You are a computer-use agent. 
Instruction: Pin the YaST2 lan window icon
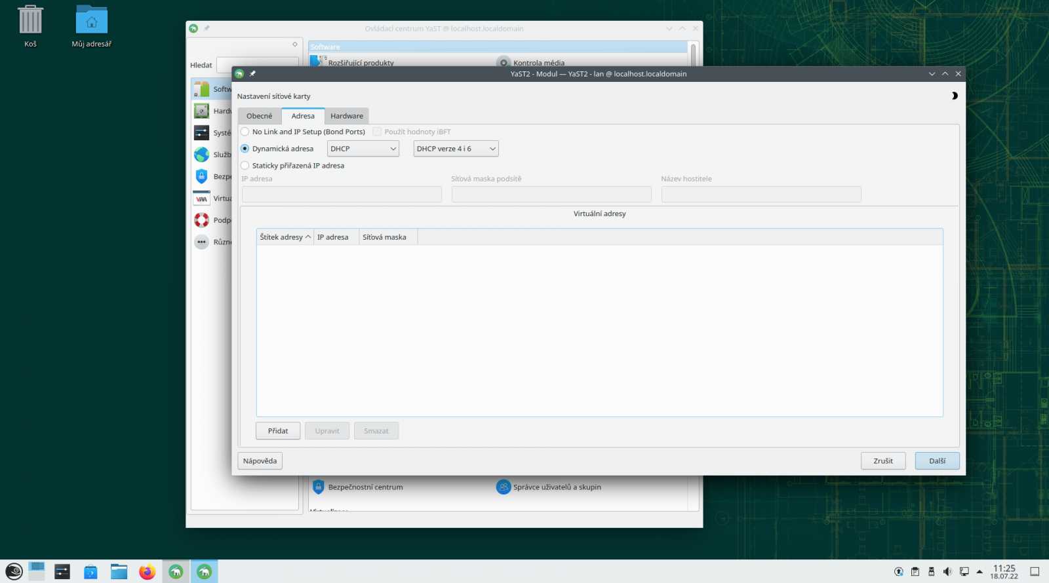point(252,73)
